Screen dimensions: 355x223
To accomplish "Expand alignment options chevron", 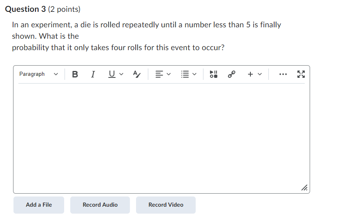I will coord(169,74).
